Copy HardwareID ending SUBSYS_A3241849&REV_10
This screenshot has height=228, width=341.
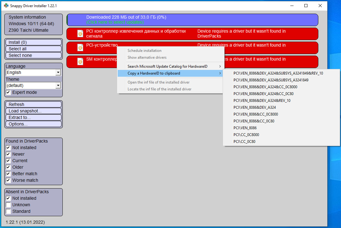click(281, 73)
